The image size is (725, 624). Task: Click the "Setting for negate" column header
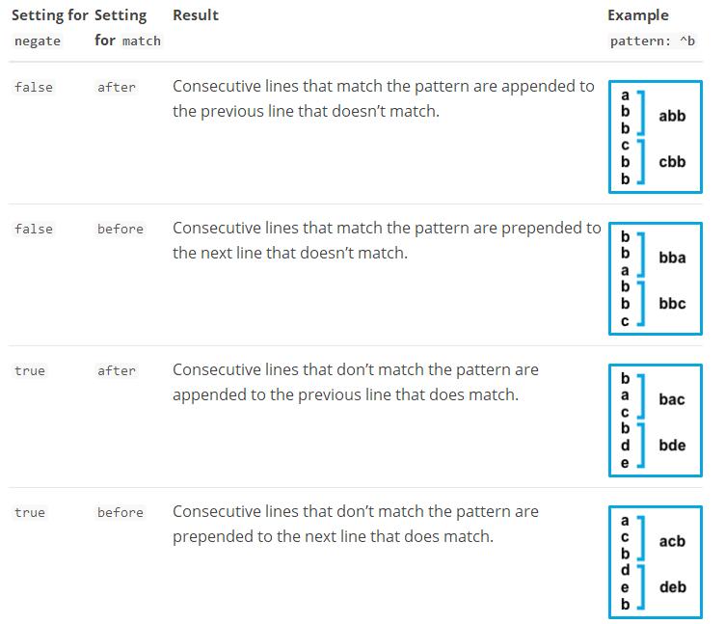49,28
